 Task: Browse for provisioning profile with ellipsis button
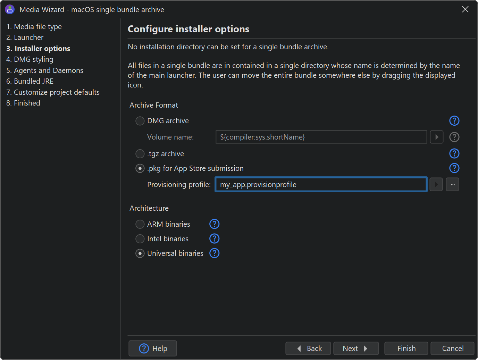tap(452, 185)
